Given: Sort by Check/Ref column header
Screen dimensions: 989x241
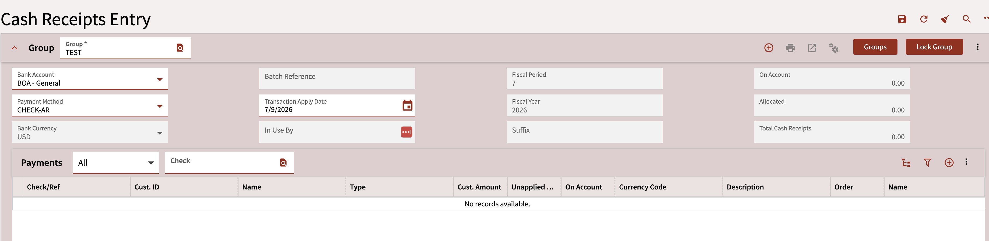Looking at the screenshot, I should (x=76, y=187).
